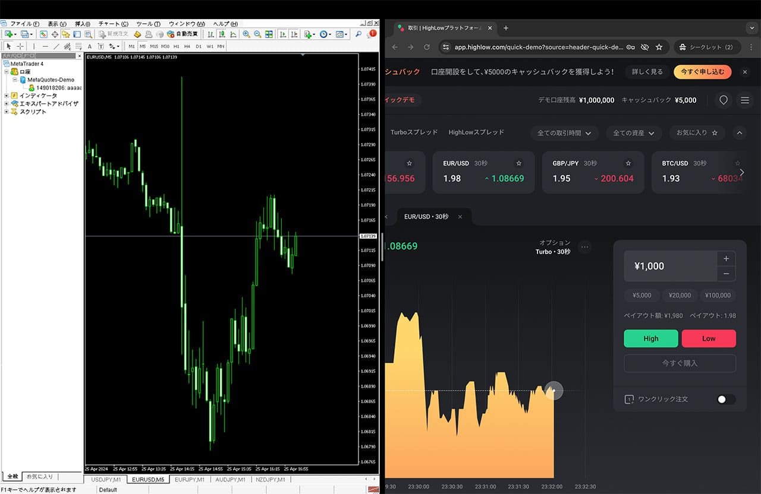
Task: Collapse the 口座 accounts tree node
Action: point(7,71)
